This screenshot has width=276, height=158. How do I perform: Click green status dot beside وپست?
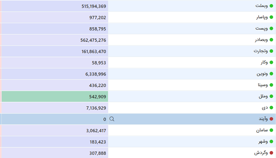tap(271, 29)
